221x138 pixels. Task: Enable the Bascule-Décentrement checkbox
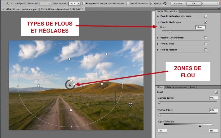[x=206, y=38]
